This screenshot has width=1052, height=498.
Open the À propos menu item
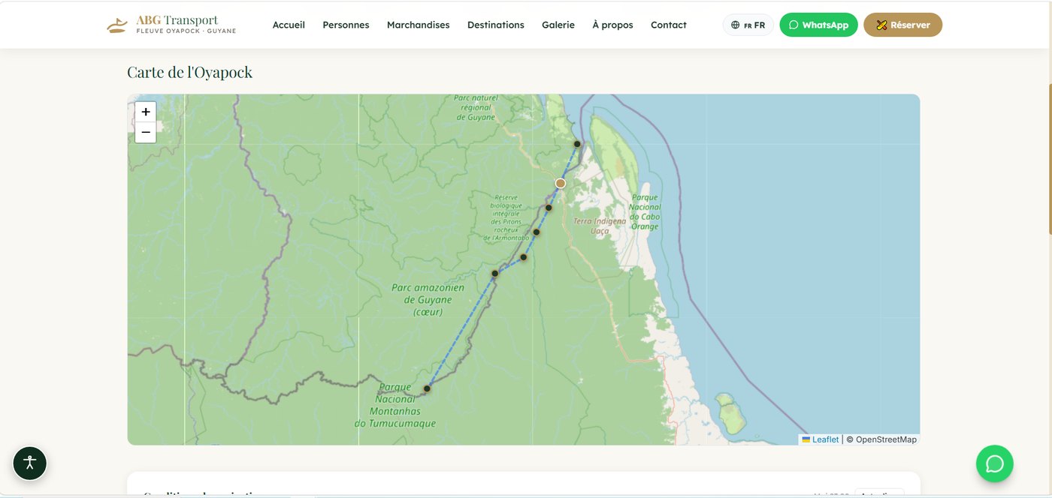coord(612,25)
